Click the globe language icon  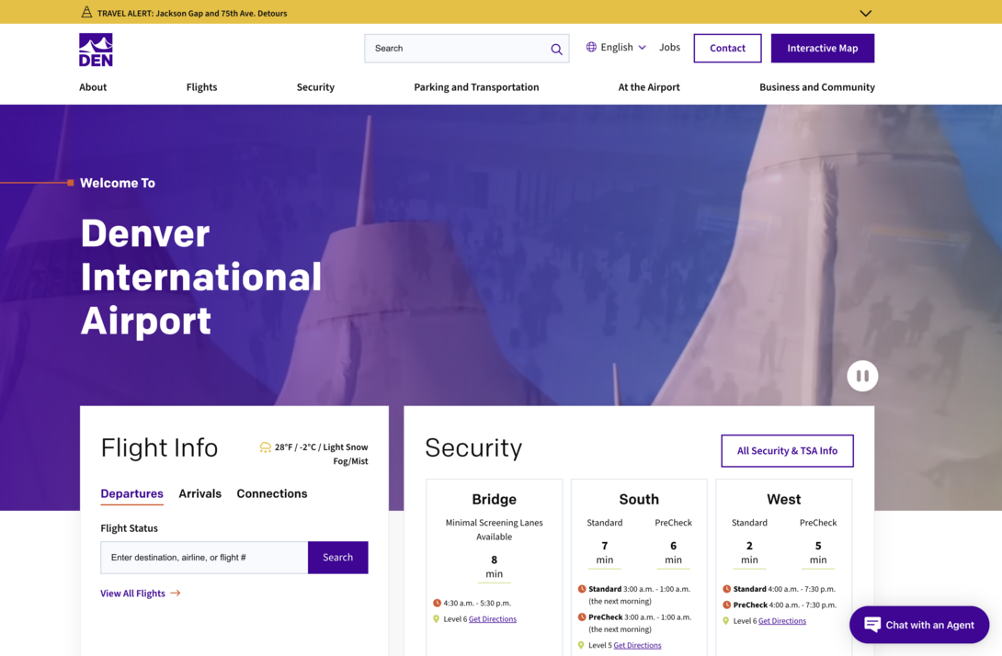pyautogui.click(x=589, y=47)
